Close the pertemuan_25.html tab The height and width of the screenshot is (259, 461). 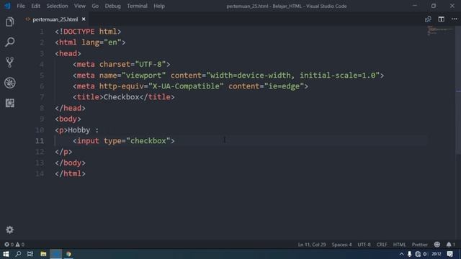pos(84,19)
